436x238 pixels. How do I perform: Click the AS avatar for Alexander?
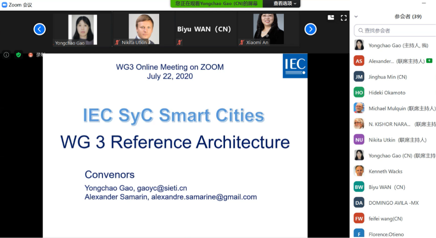point(359,61)
